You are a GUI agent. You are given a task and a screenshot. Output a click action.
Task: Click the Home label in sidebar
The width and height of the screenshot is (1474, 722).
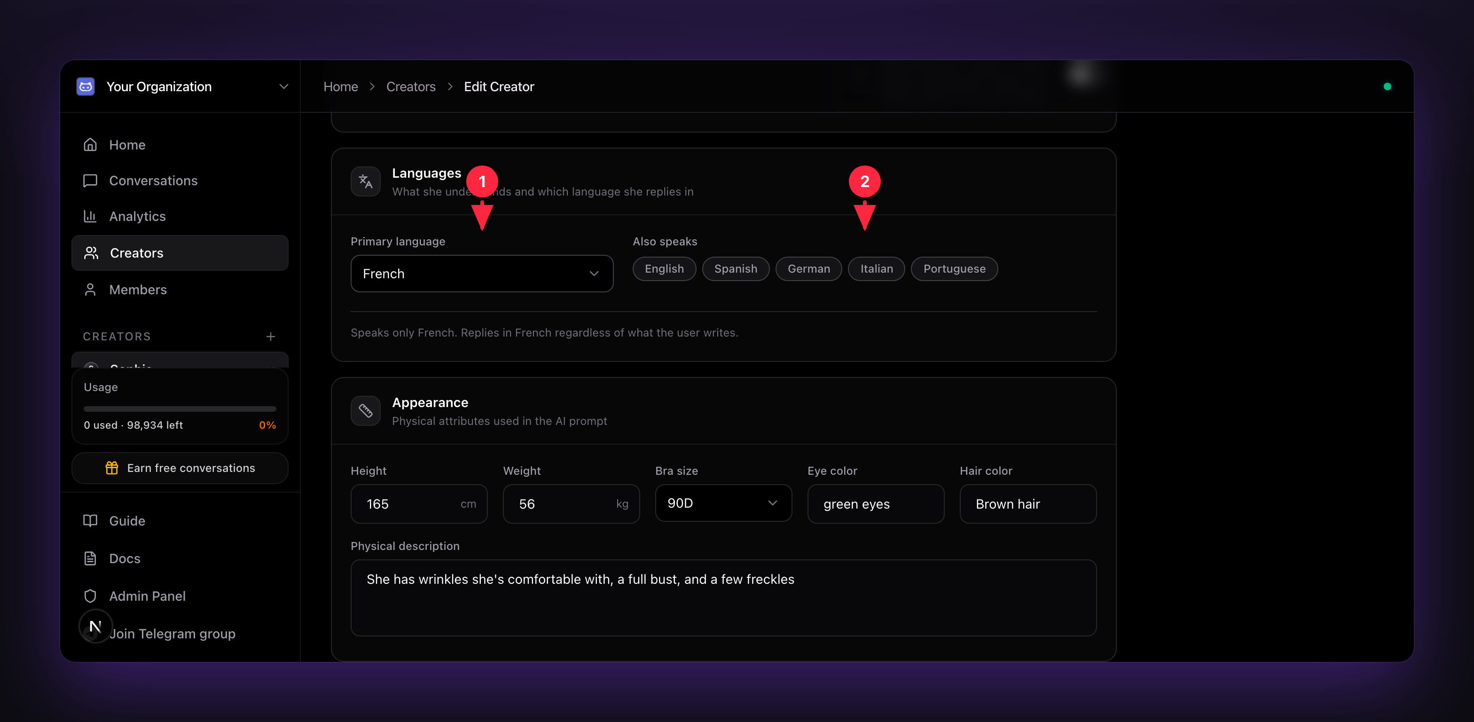pyautogui.click(x=127, y=145)
